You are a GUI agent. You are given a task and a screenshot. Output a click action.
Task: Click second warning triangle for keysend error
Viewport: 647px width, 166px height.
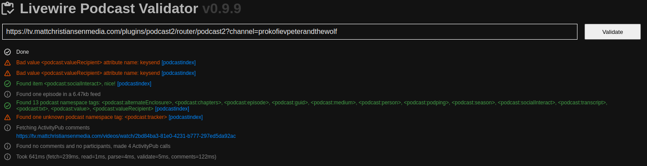7,73
